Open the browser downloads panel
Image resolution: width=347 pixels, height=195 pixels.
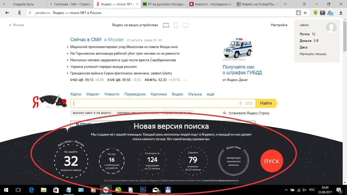(341, 13)
